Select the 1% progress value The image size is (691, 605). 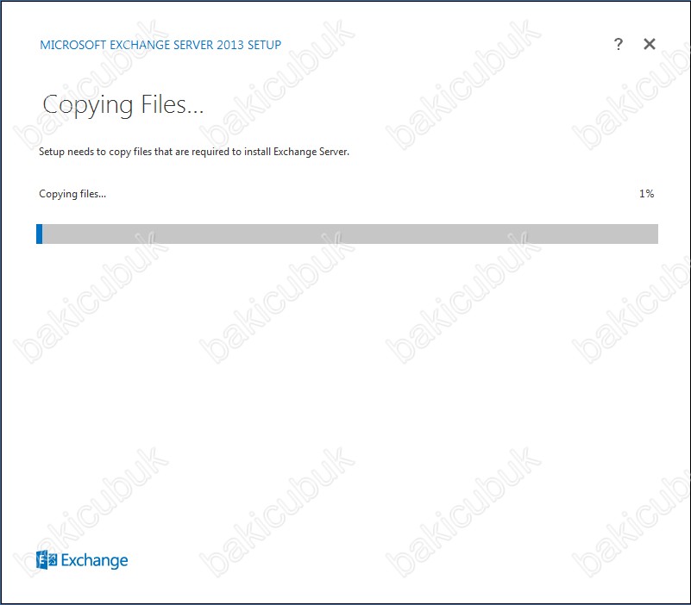coord(646,194)
